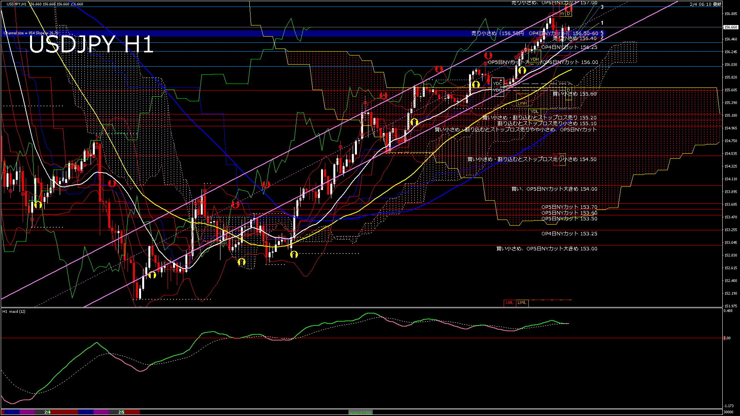Click yellow up arrow below the YDH box
Screen dimensions: 740x416
(522, 70)
